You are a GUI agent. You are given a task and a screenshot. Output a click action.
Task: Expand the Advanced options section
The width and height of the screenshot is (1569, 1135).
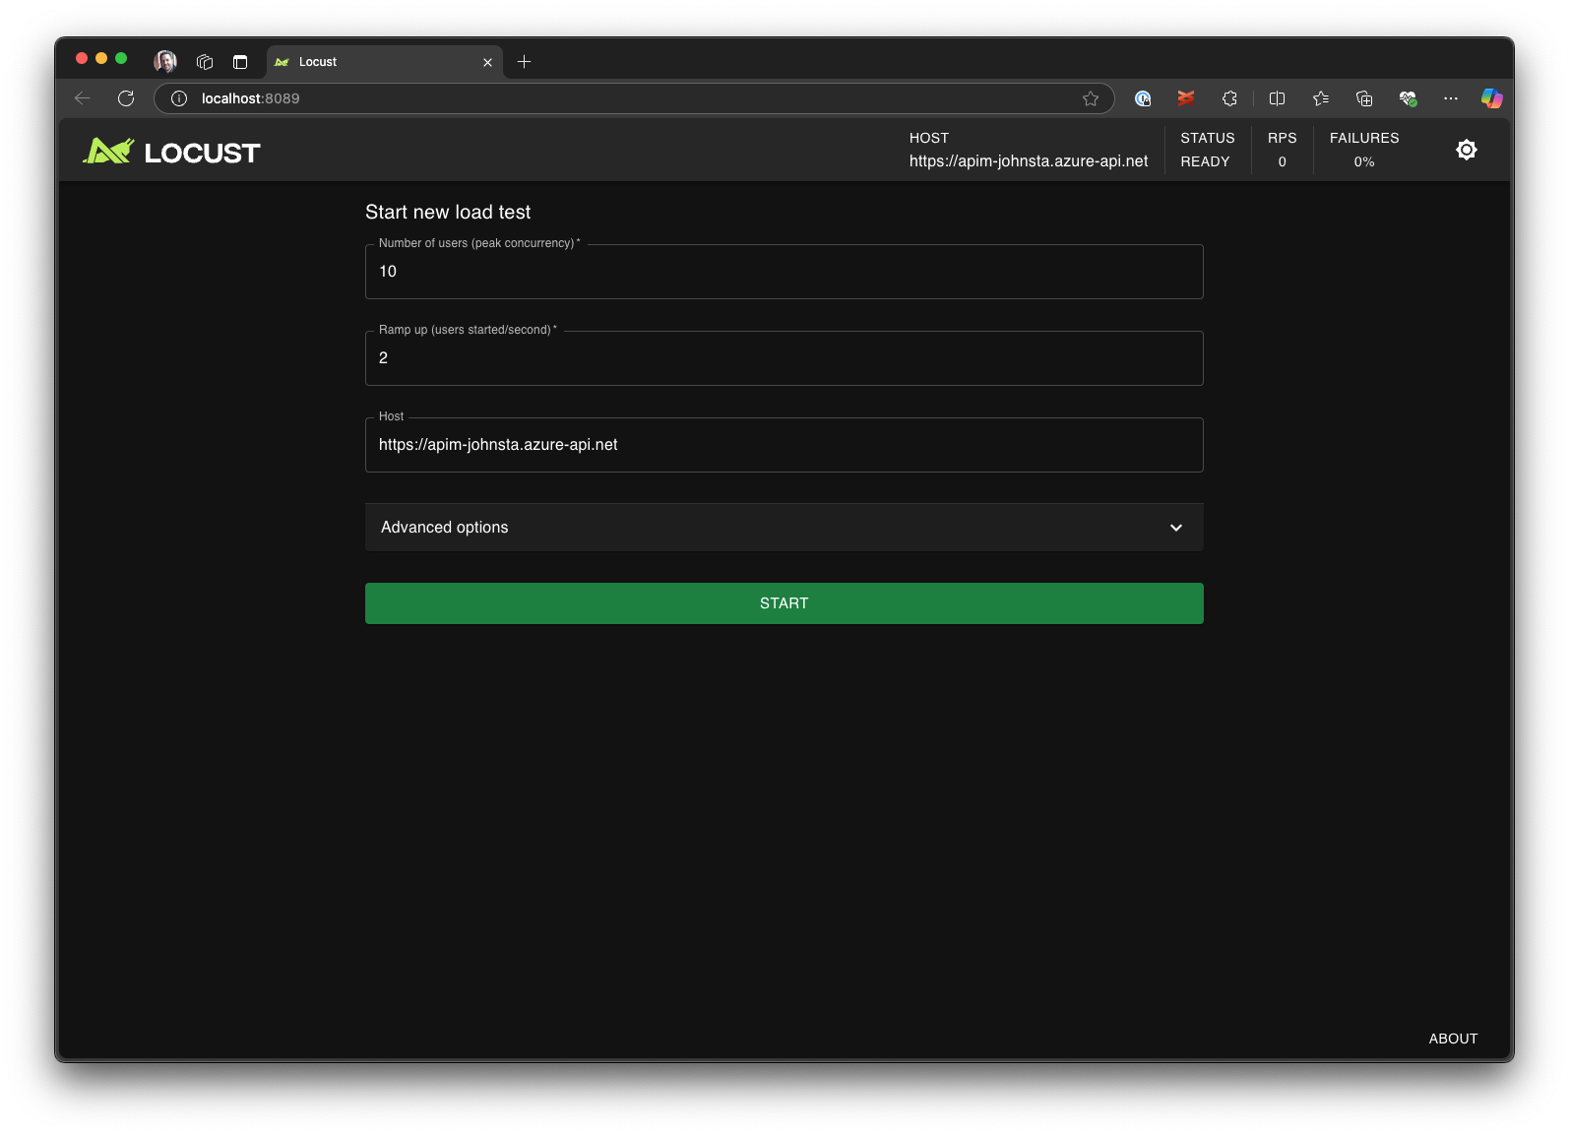[783, 528]
